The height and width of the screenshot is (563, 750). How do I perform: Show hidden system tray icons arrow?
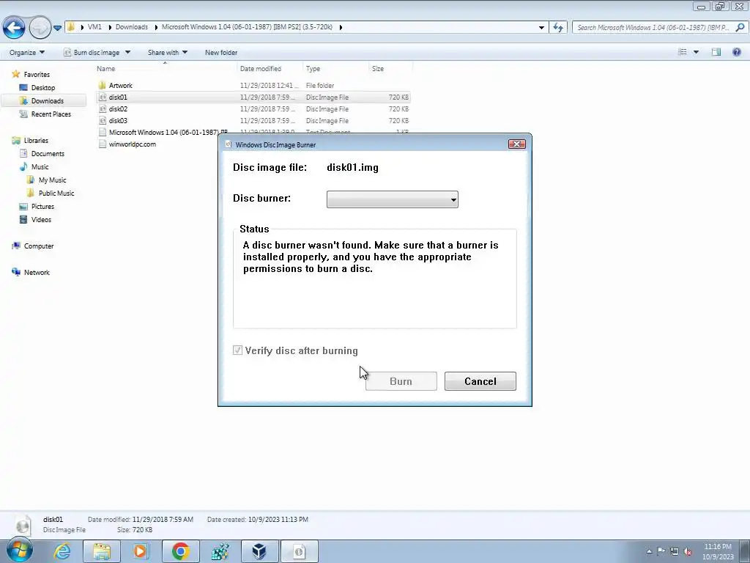point(649,551)
